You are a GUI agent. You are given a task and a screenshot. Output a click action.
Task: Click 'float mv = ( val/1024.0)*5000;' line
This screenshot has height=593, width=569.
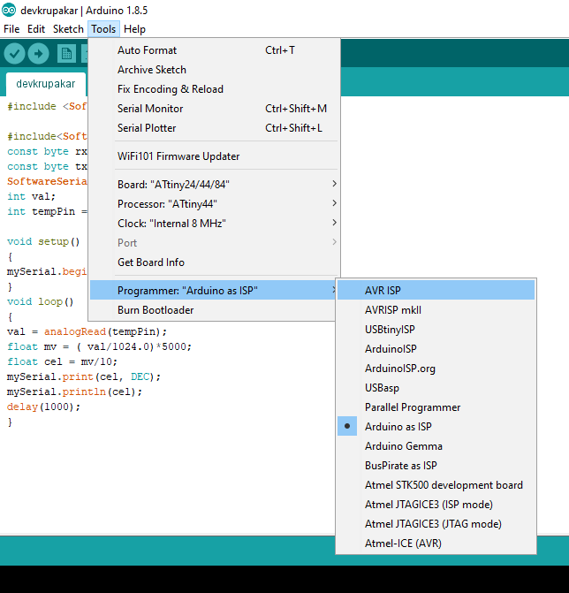100,346
